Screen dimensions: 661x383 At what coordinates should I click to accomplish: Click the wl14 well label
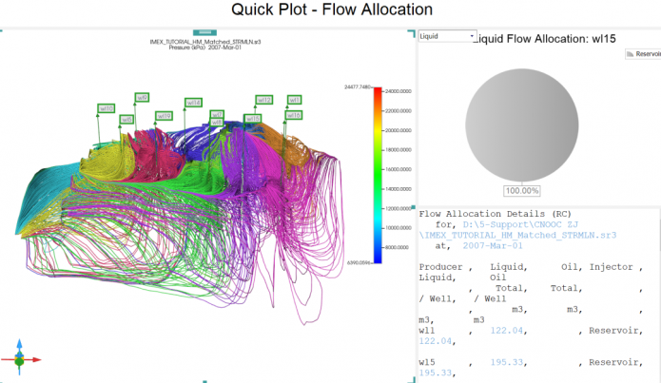click(192, 103)
